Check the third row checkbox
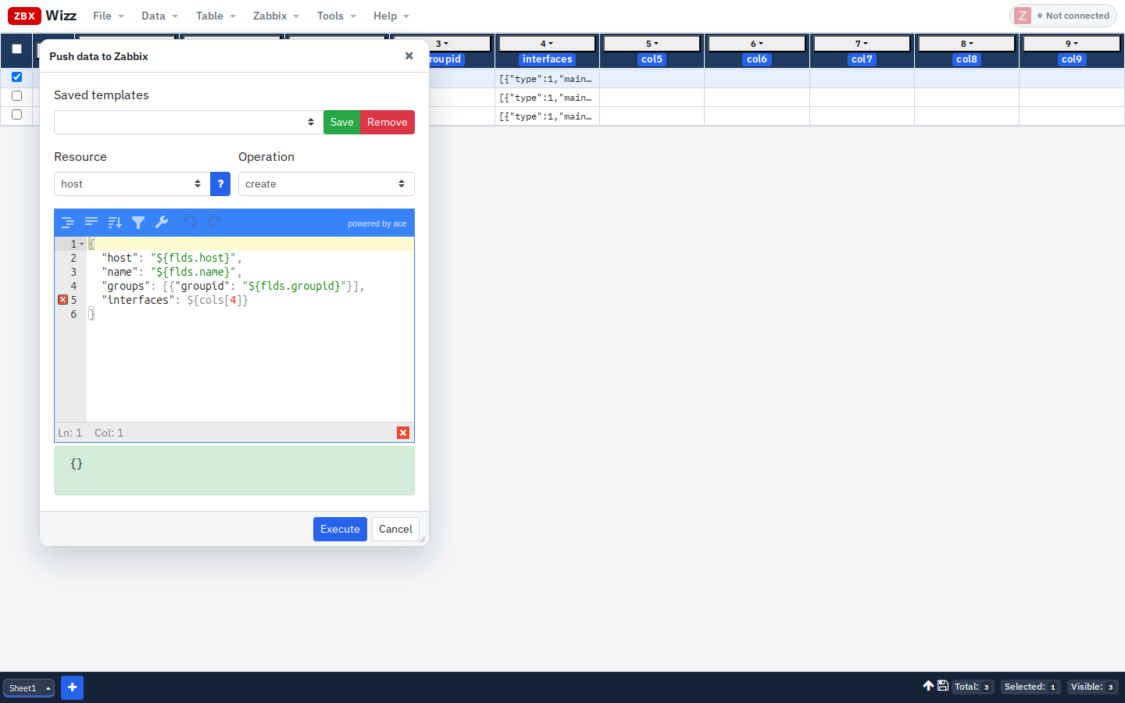Screen dimensions: 1125x703 tap(16, 115)
